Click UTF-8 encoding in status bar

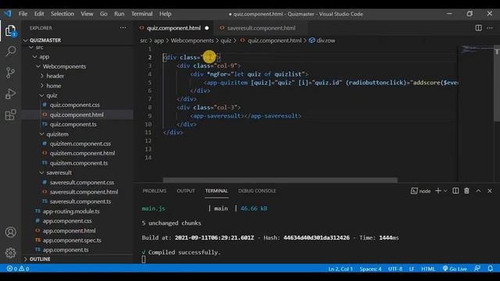(395, 269)
